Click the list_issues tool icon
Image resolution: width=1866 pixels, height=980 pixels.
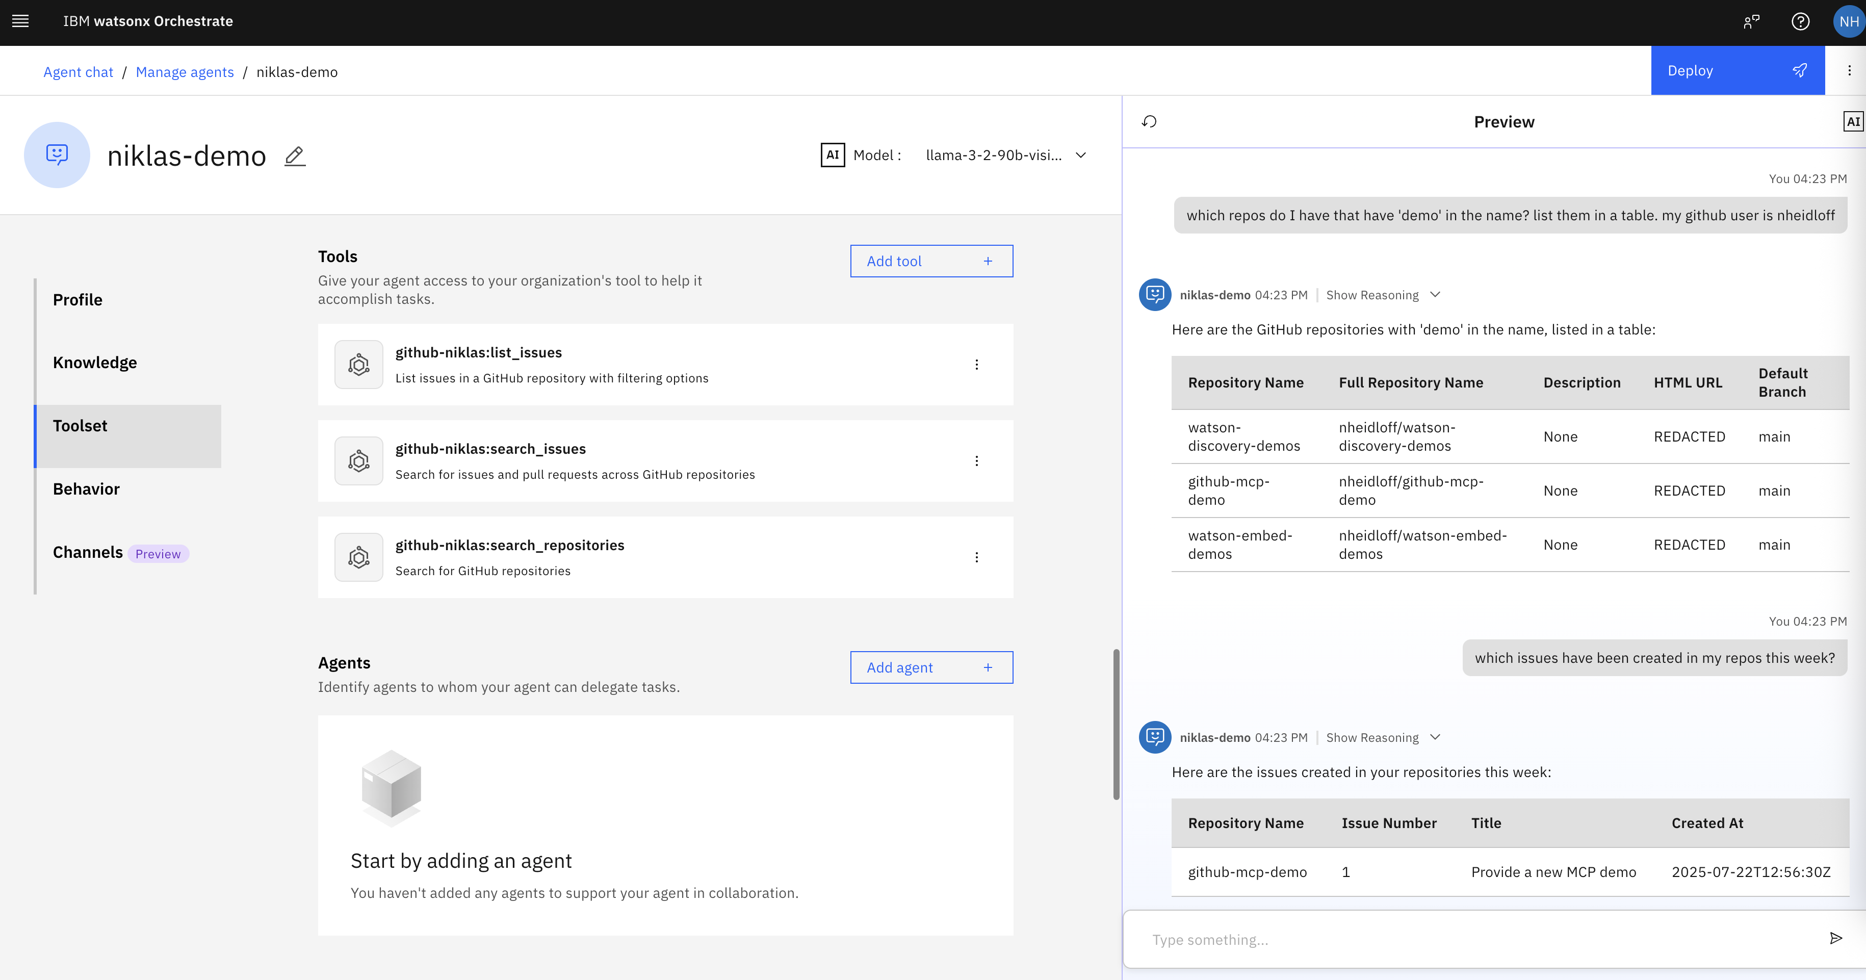point(358,365)
